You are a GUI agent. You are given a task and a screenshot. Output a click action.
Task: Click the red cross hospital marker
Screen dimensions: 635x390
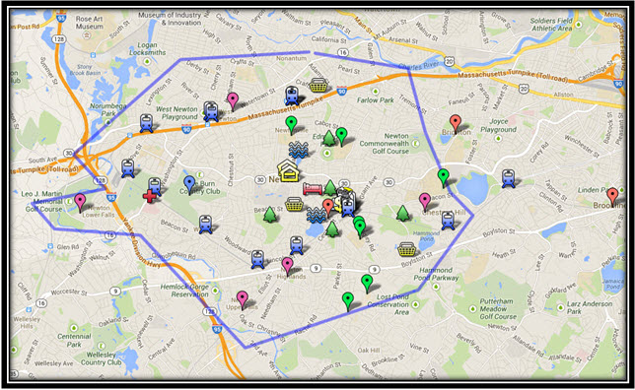click(x=150, y=196)
